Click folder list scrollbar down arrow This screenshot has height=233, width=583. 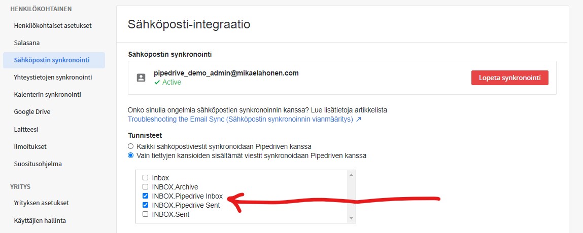[351, 218]
